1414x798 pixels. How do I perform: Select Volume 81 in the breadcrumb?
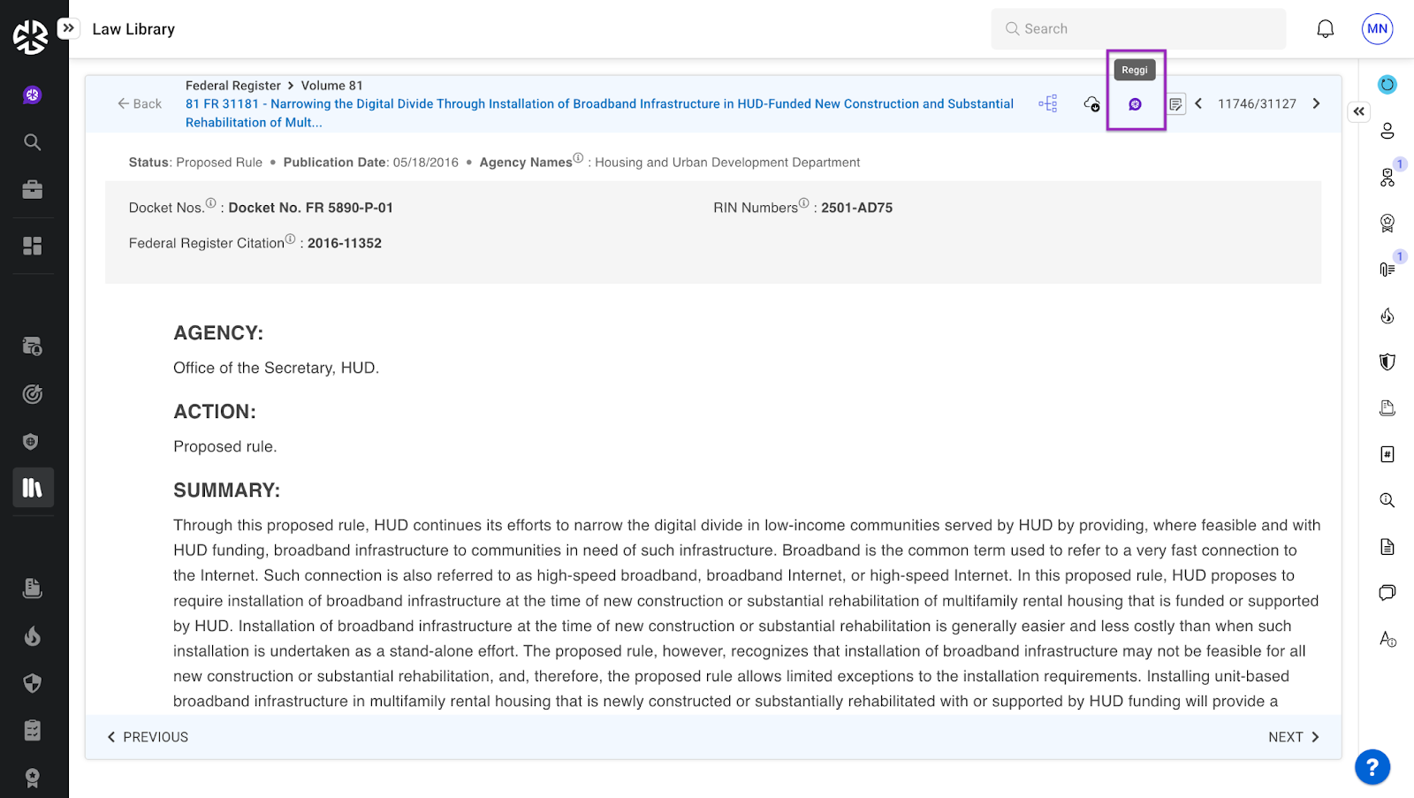click(331, 86)
